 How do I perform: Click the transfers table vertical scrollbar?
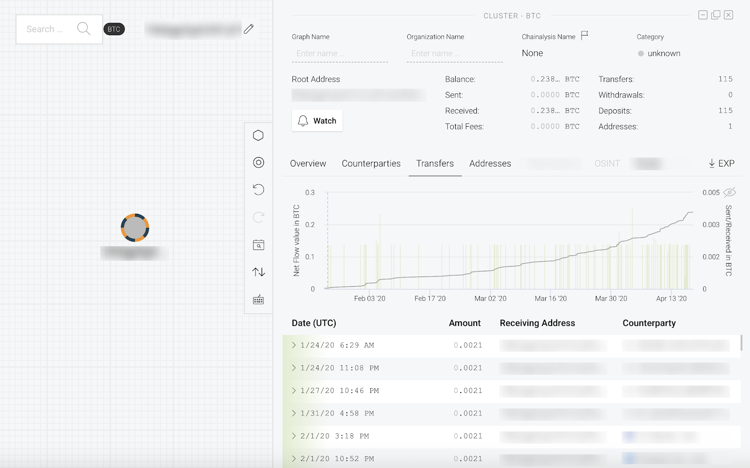741,343
